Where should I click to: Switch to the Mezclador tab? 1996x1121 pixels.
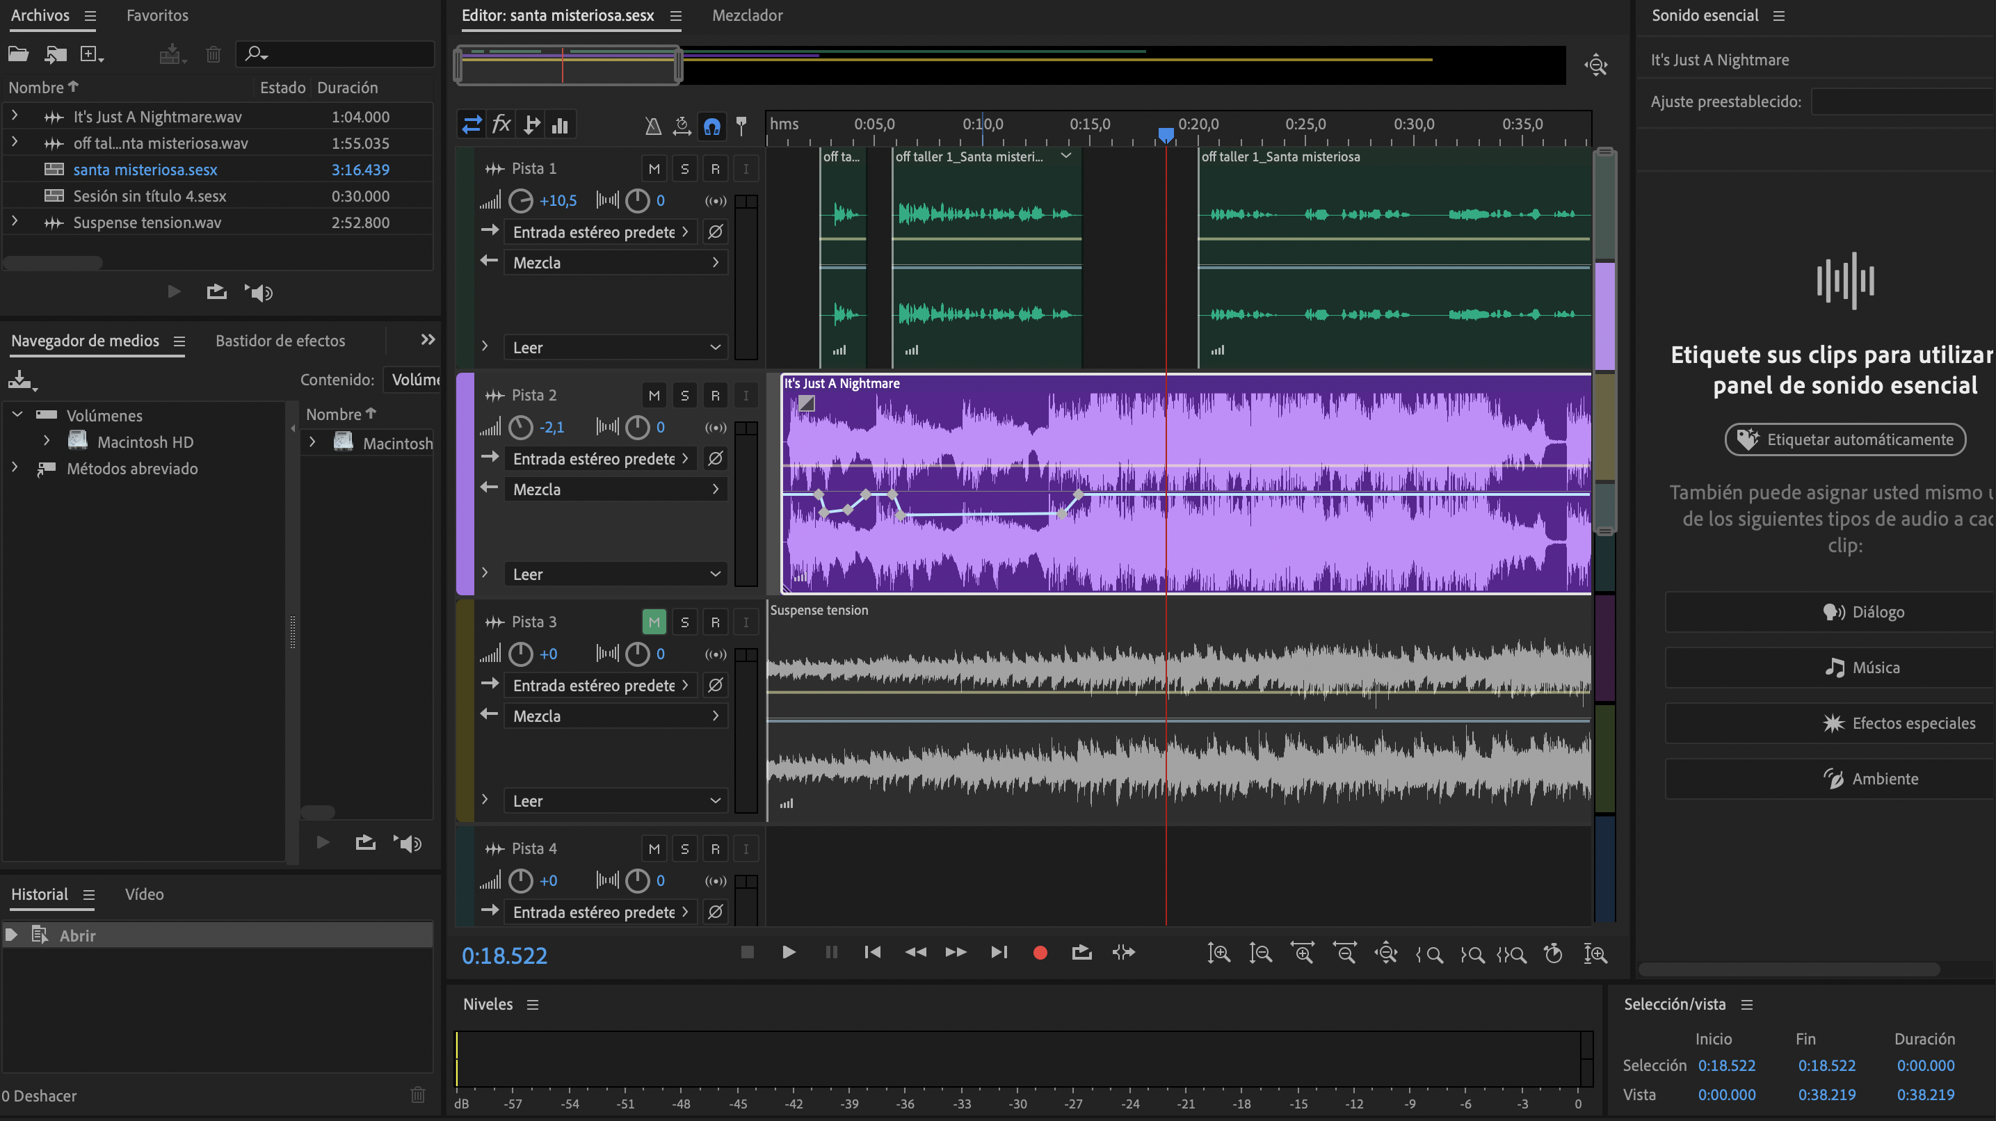[x=746, y=15]
